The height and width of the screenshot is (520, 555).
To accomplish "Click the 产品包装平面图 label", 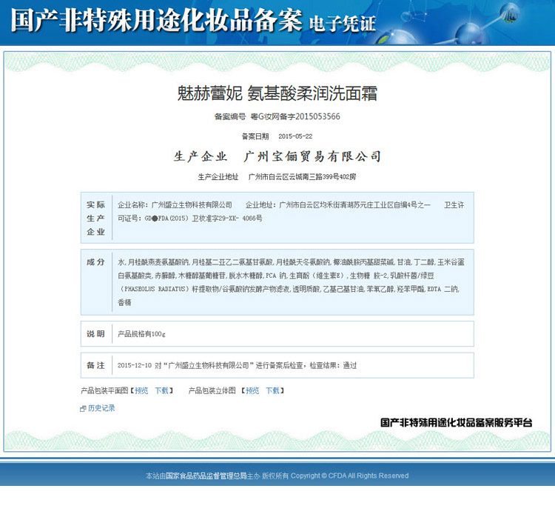I will click(x=104, y=390).
